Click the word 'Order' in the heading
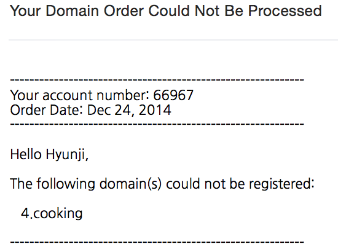This screenshot has height=252, width=338. 124,11
